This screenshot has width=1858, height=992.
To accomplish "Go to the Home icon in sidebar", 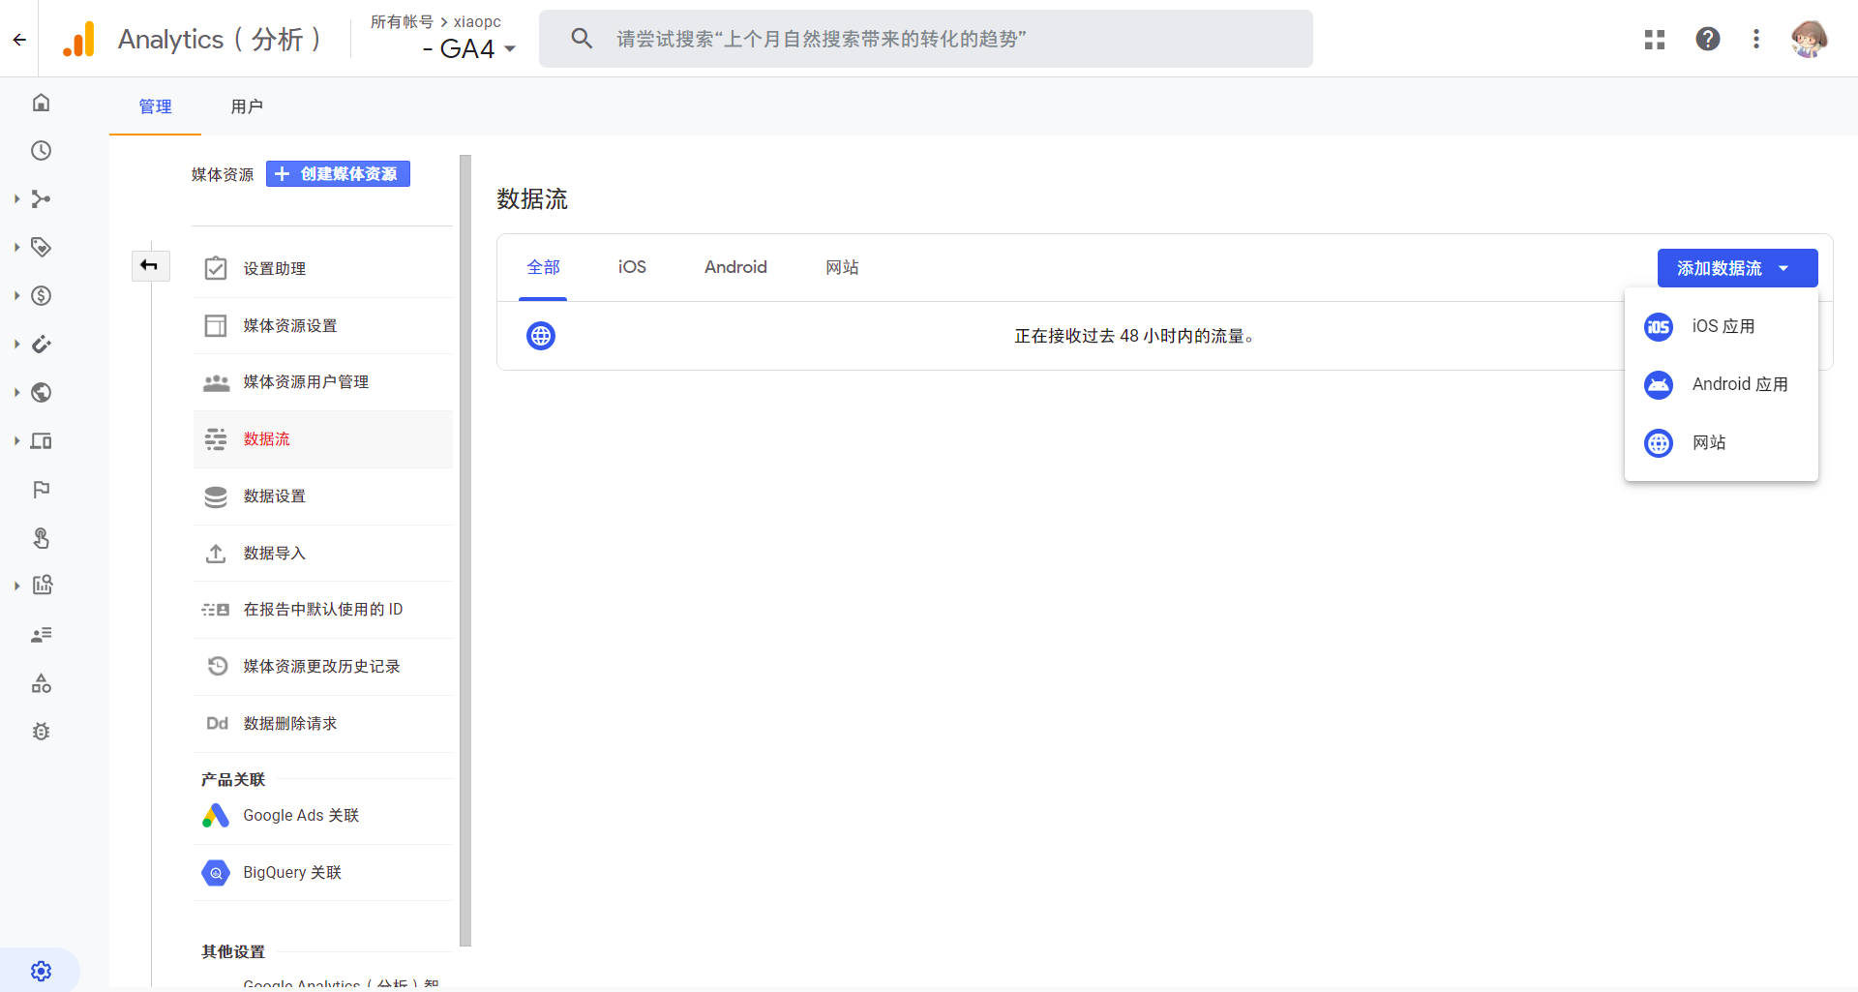I will click(41, 103).
